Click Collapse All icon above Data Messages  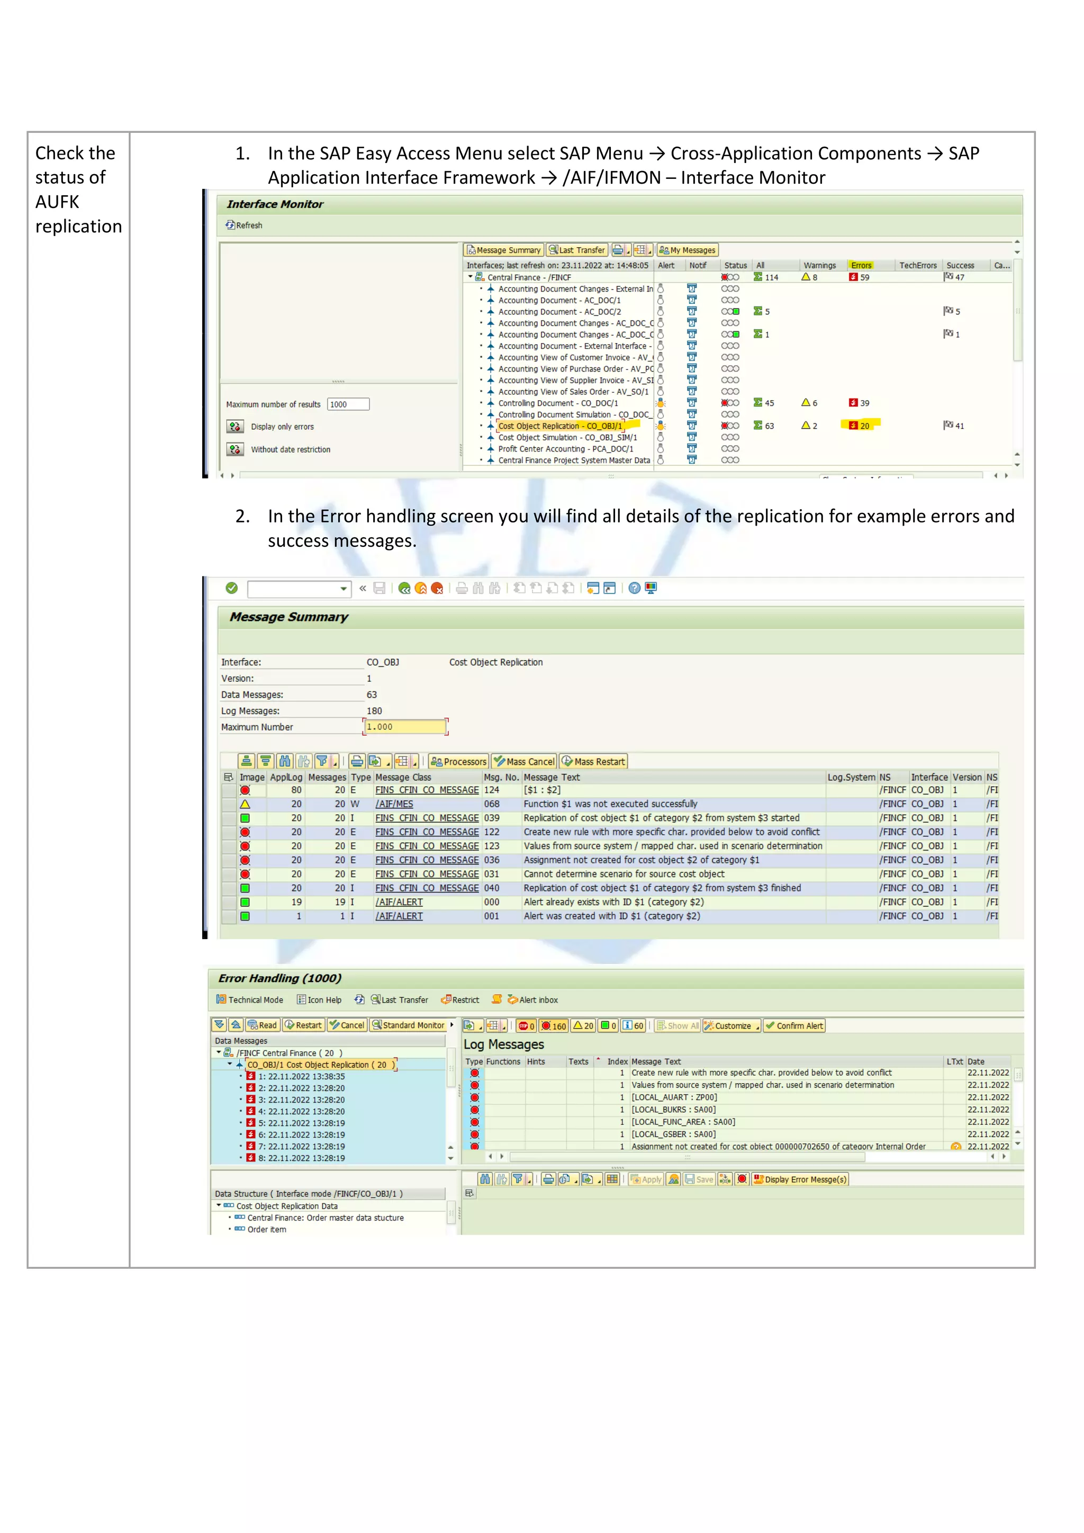(236, 1025)
